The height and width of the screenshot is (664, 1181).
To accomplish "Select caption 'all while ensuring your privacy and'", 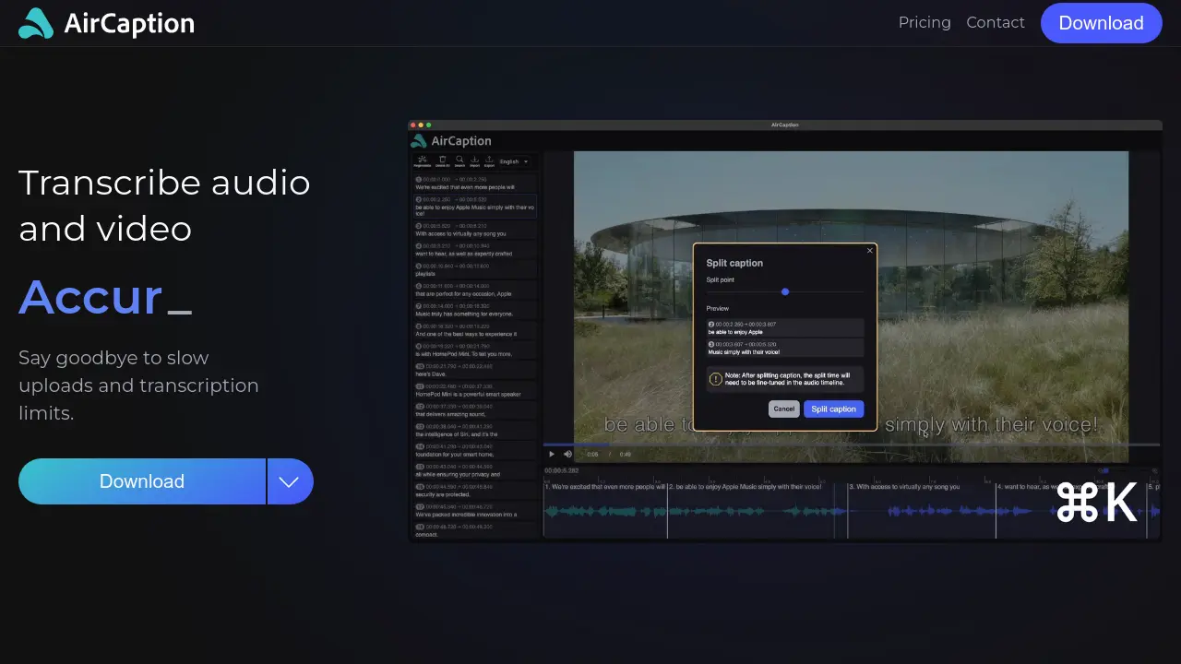I will 474,470.
